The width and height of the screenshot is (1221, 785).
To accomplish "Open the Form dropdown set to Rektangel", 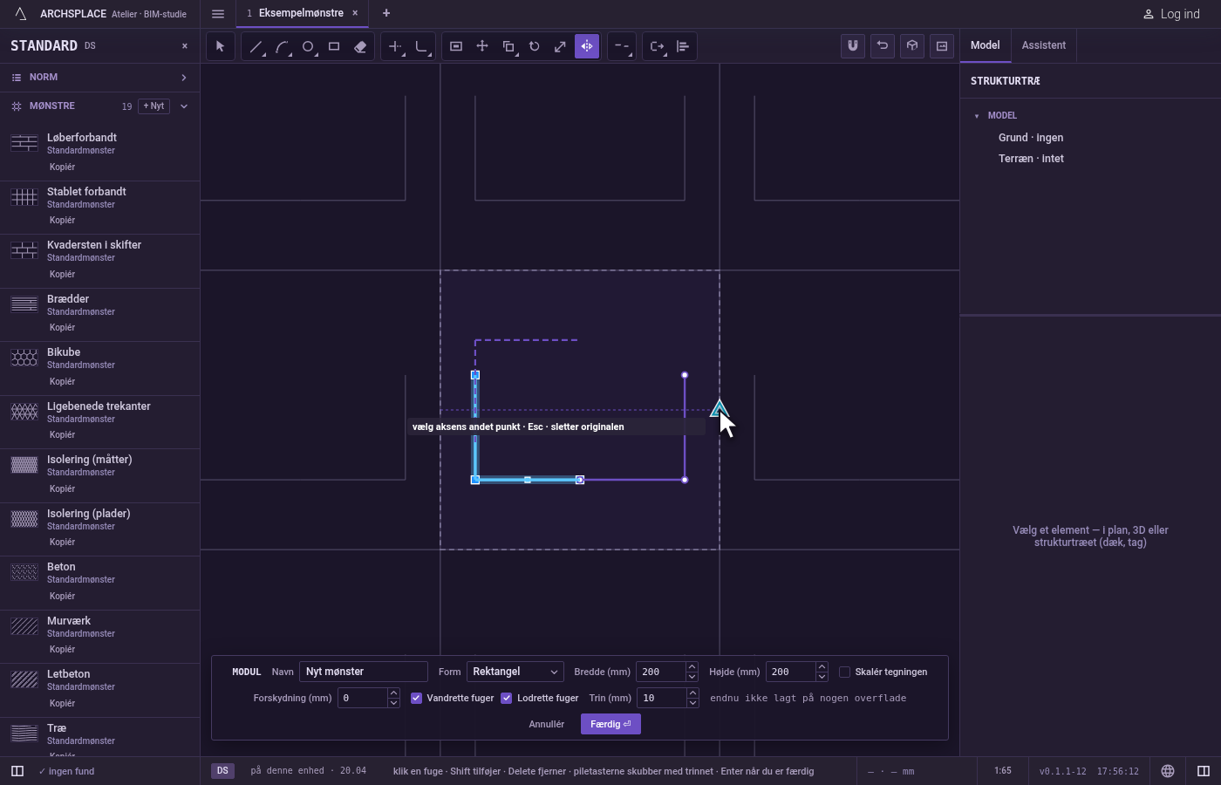I will 515,672.
